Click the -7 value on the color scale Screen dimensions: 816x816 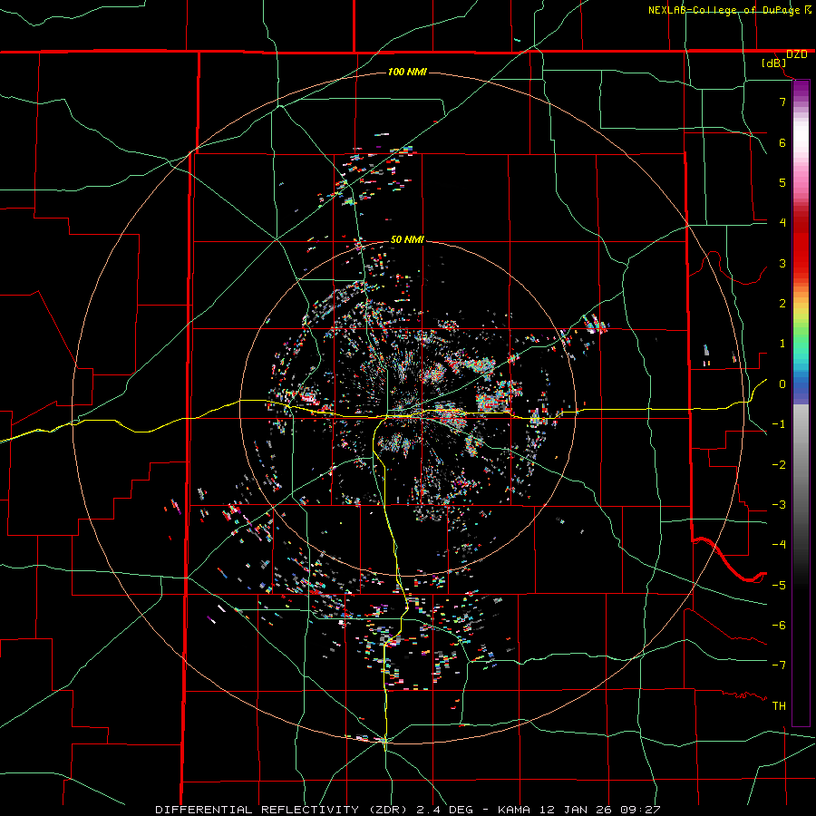779,665
